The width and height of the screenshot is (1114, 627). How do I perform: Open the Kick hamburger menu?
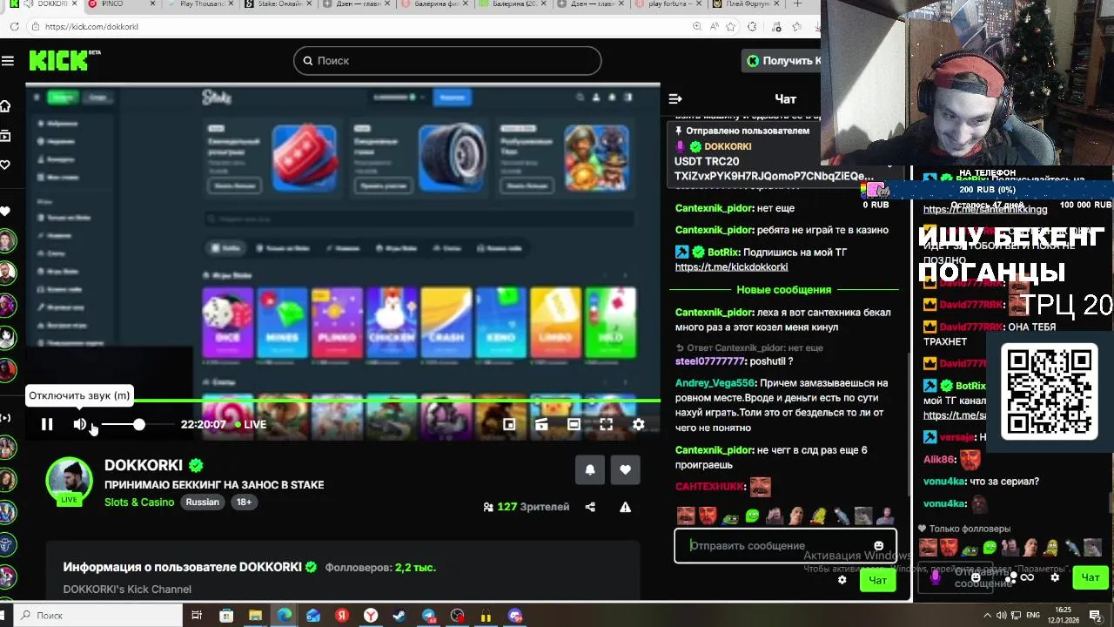8,60
